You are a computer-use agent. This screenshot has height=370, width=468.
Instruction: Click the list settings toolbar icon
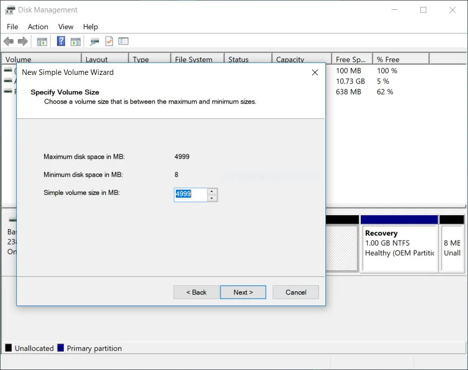pyautogui.click(x=123, y=41)
